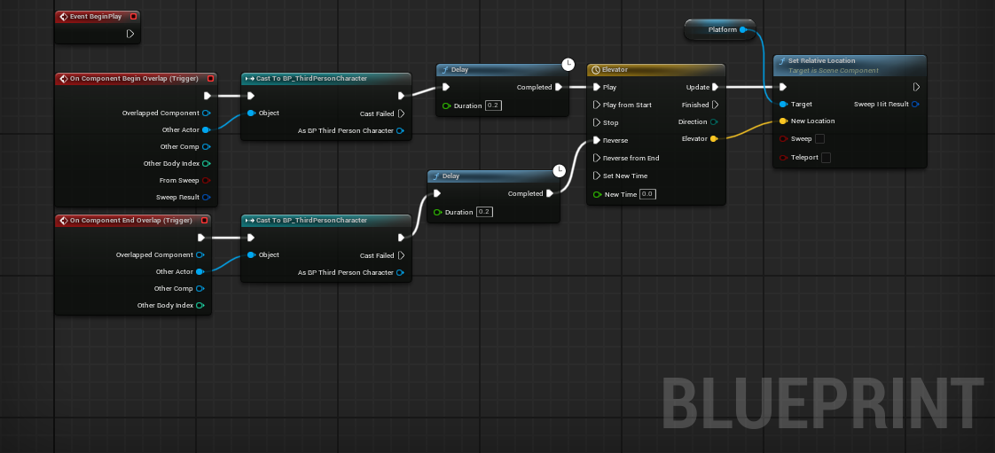Click the Event BeginPlay output exec pin
The image size is (995, 453).
click(x=130, y=35)
